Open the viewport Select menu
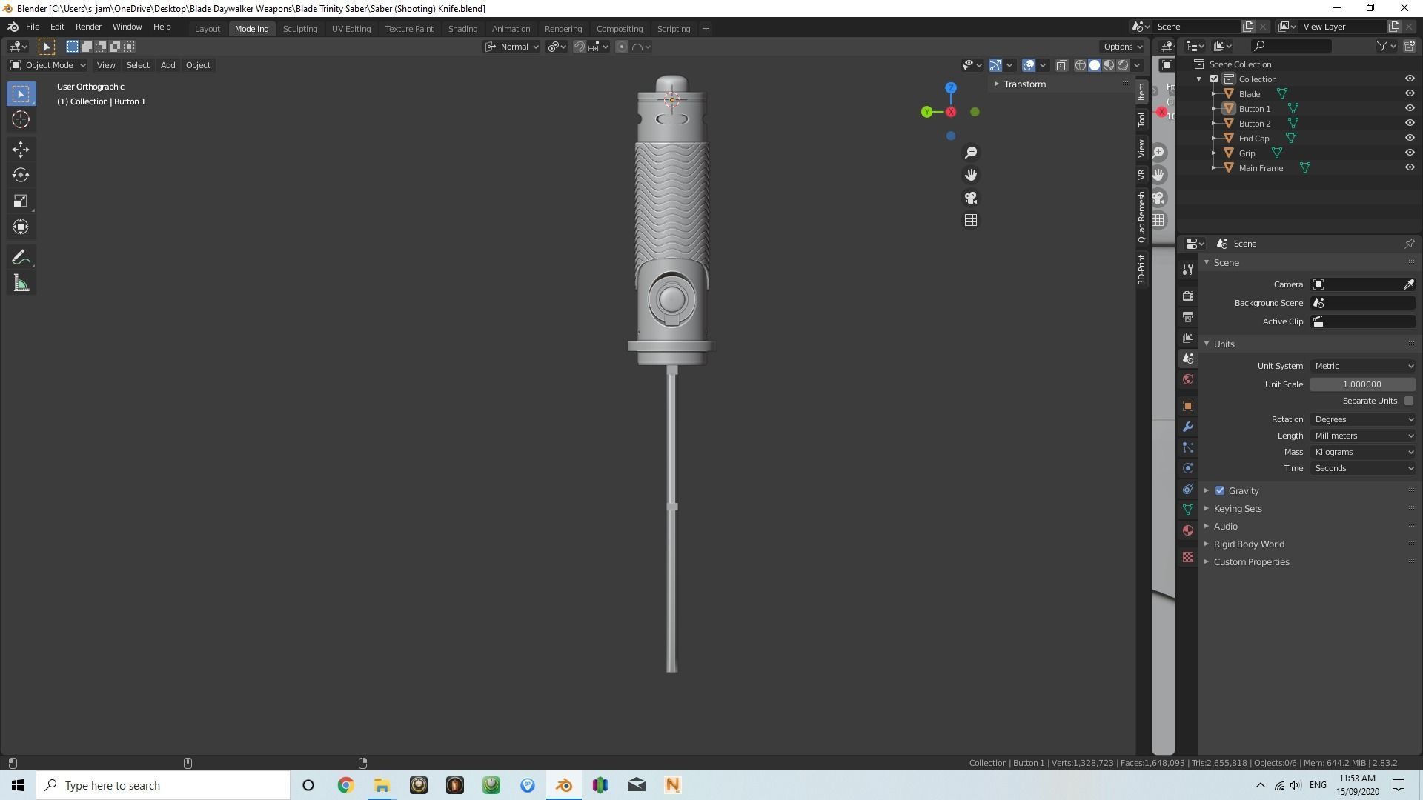1423x800 pixels. (x=138, y=65)
